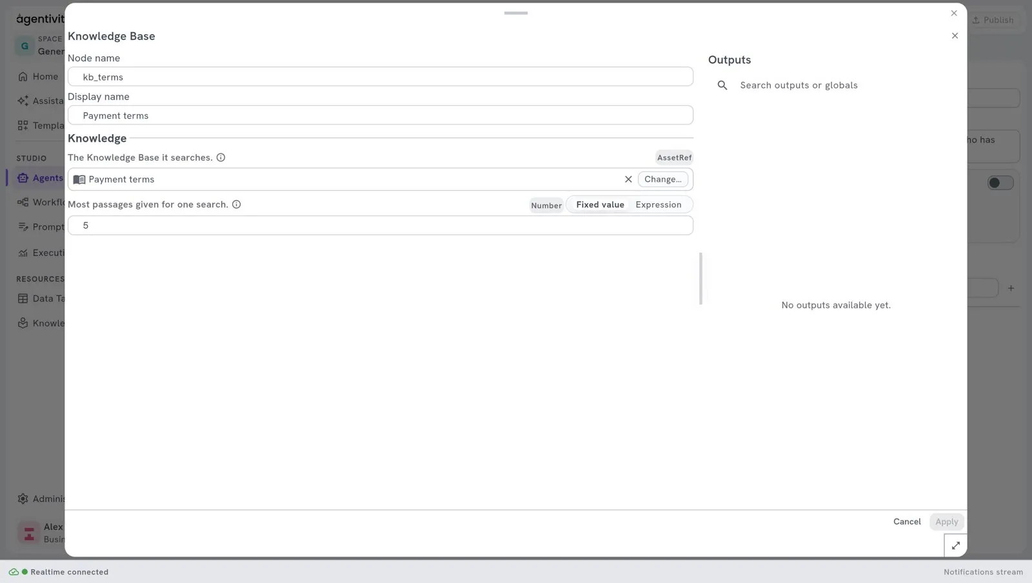
Task: Click the Assistant sparkle icon
Action: coord(23,101)
